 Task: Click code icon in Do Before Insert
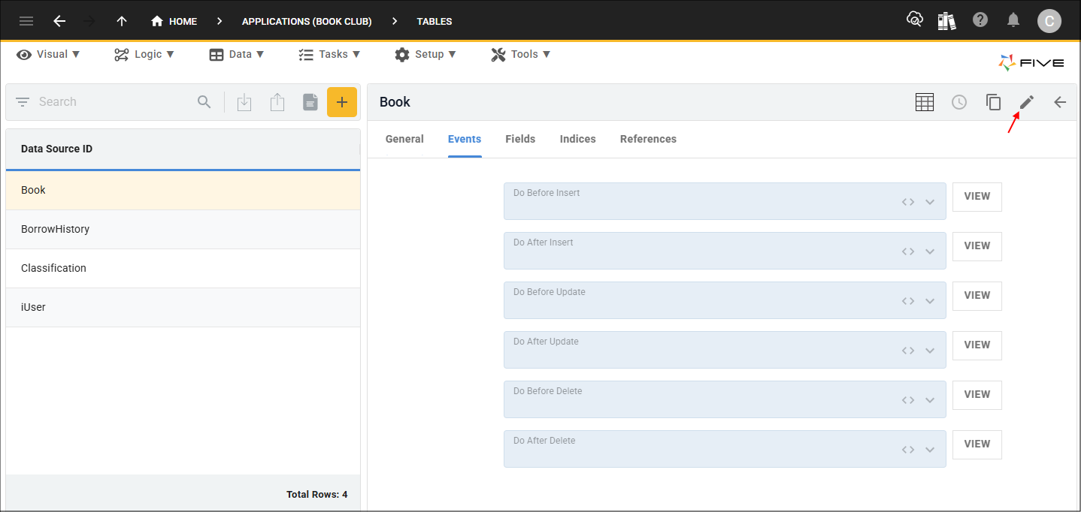(908, 202)
